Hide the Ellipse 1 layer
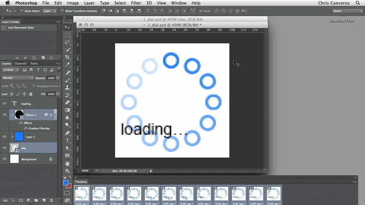This screenshot has height=205, width=365. [x=5, y=115]
